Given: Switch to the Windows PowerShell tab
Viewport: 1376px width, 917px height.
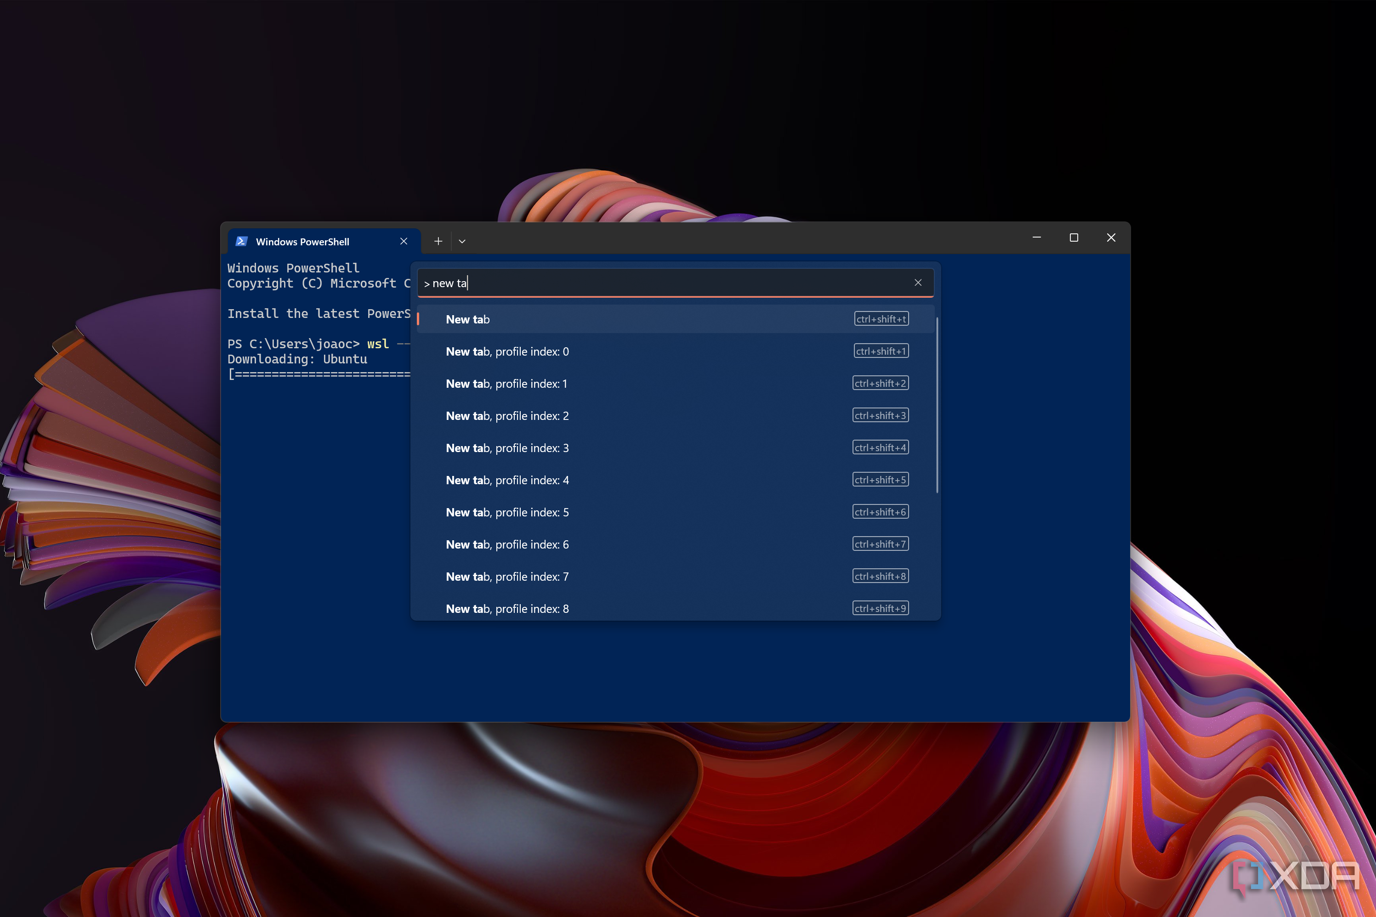Looking at the screenshot, I should pos(324,242).
